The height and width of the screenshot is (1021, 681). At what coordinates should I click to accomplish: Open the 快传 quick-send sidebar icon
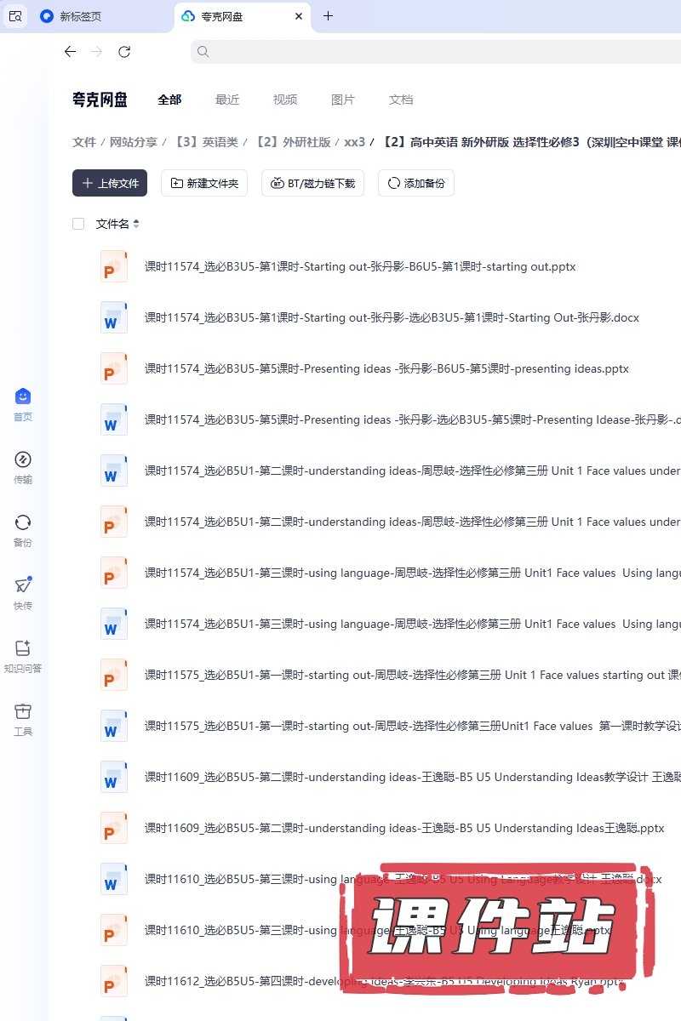point(23,586)
